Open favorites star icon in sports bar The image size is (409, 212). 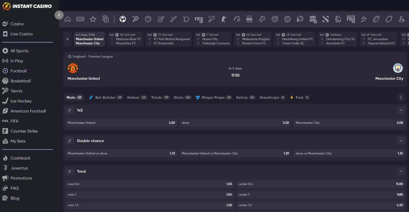point(93,19)
